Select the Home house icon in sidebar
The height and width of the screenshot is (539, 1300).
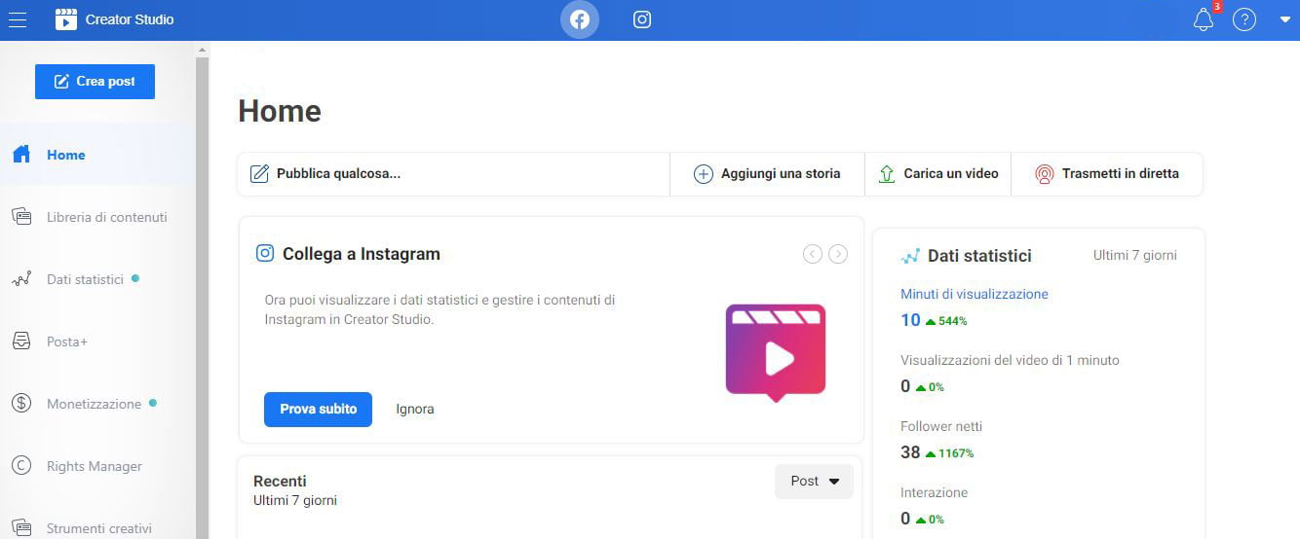point(21,155)
